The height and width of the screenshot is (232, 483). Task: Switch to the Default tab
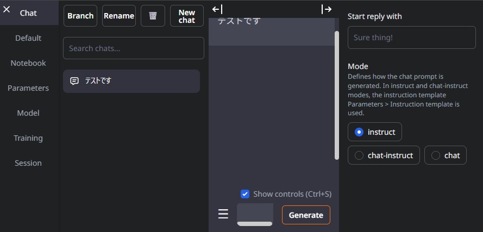point(28,38)
